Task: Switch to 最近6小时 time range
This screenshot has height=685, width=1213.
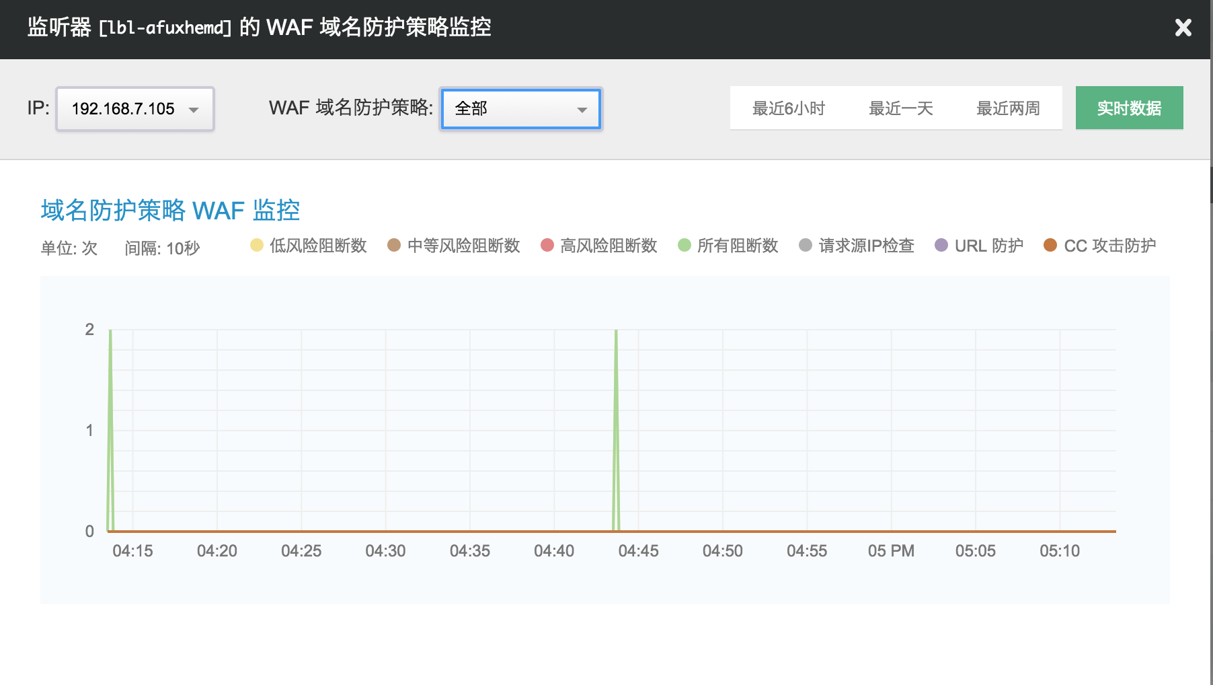Action: (788, 108)
